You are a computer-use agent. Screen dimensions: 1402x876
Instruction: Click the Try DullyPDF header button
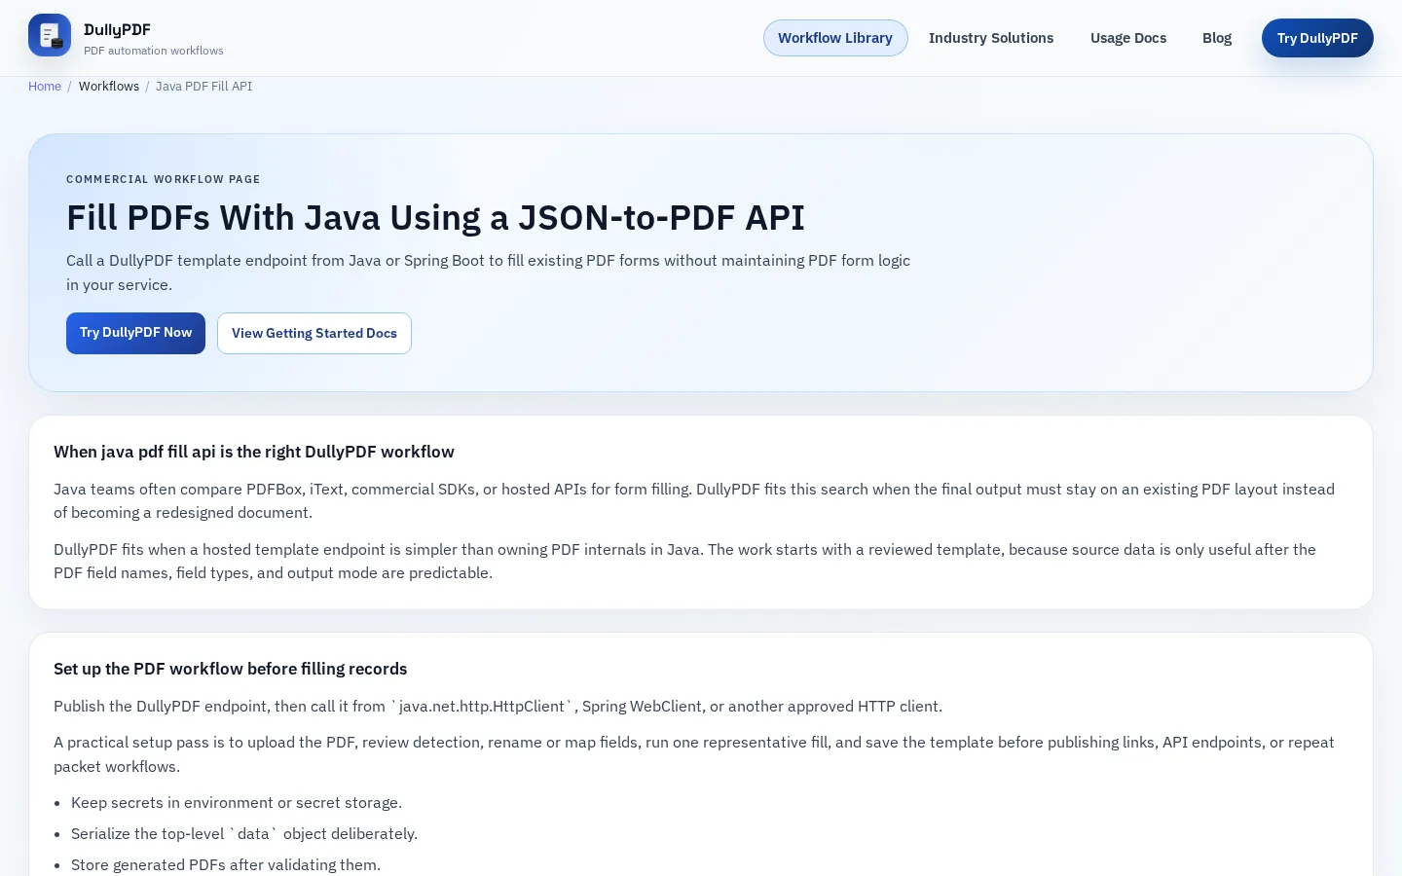point(1317,38)
